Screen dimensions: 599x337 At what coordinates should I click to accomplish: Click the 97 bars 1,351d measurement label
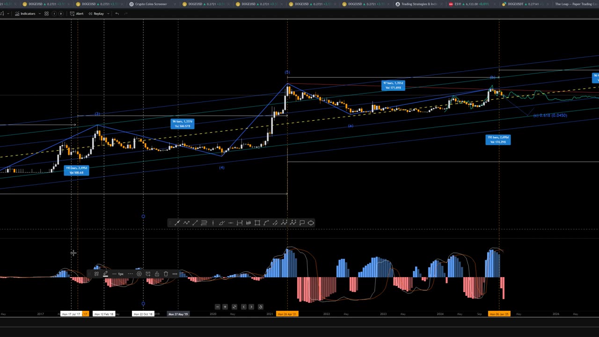click(x=393, y=85)
